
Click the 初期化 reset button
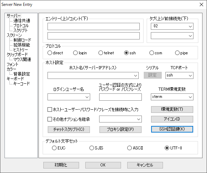pyautogui.click(x=61, y=165)
